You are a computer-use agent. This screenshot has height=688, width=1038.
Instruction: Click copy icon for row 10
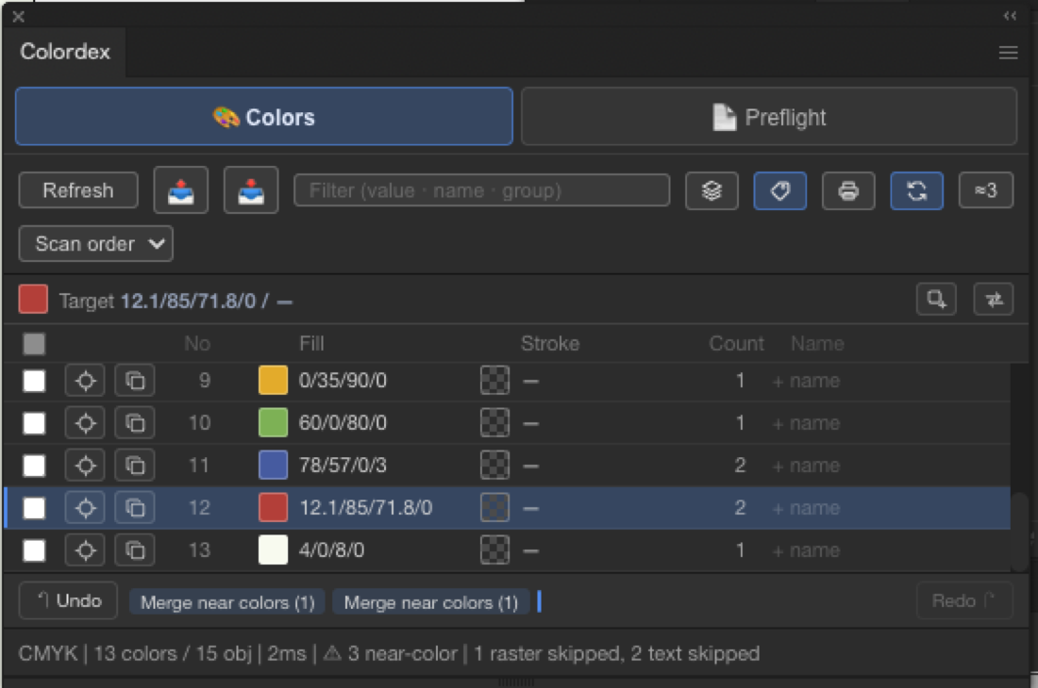pos(135,423)
